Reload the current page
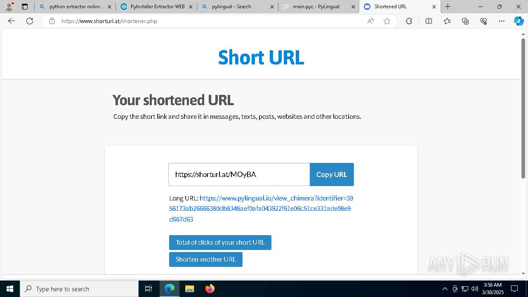 pyautogui.click(x=30, y=21)
